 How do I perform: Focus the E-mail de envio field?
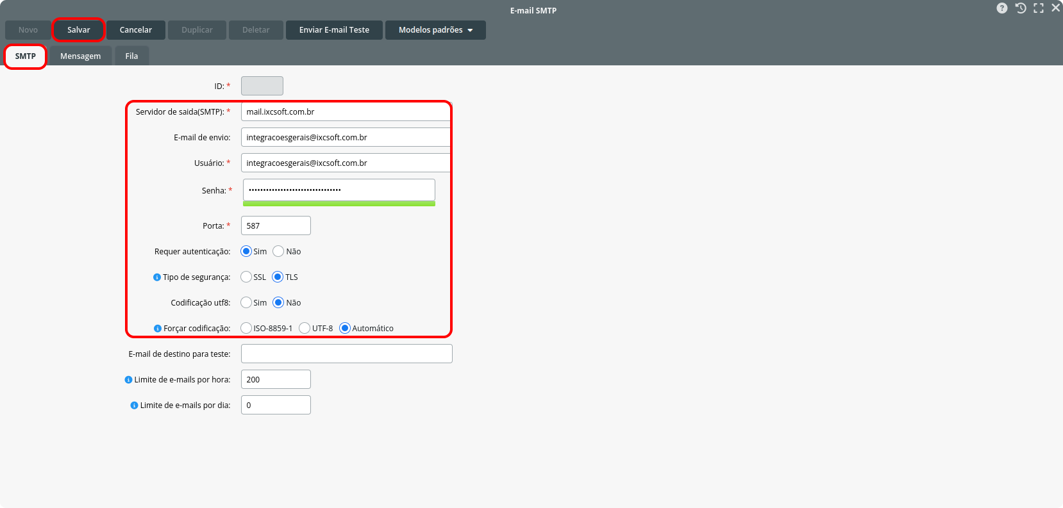point(346,137)
